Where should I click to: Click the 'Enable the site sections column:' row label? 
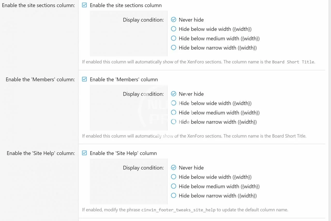tap(38, 5)
